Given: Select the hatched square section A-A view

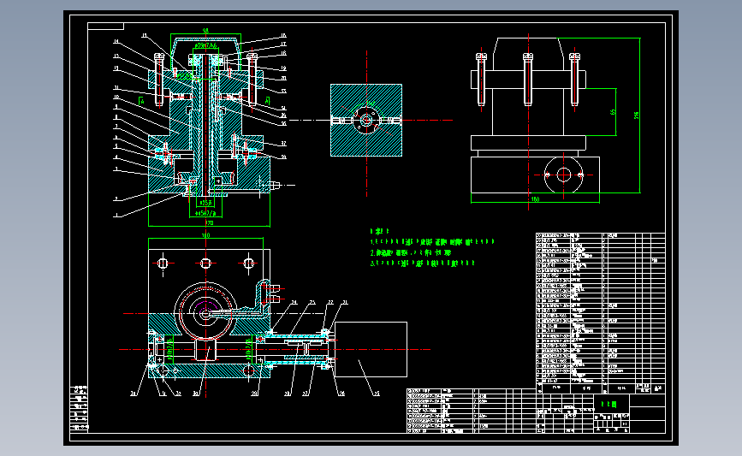Looking at the screenshot, I should [366, 120].
